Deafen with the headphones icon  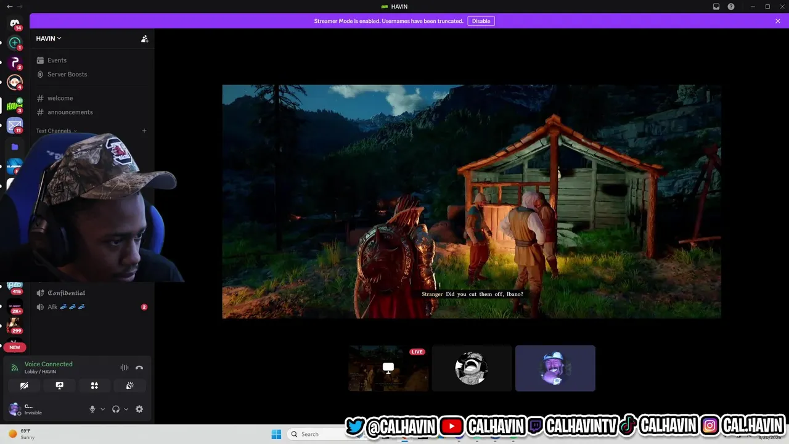pos(116,409)
